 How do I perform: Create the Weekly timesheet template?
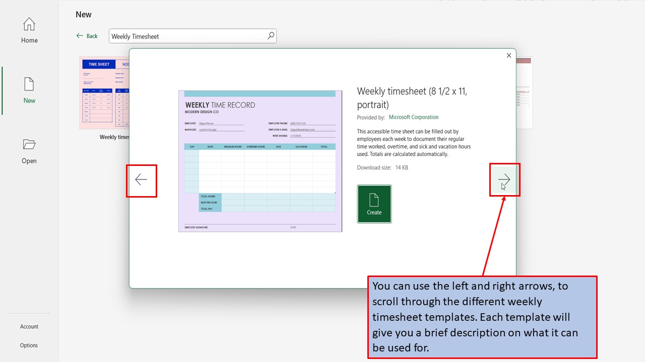[x=374, y=204]
